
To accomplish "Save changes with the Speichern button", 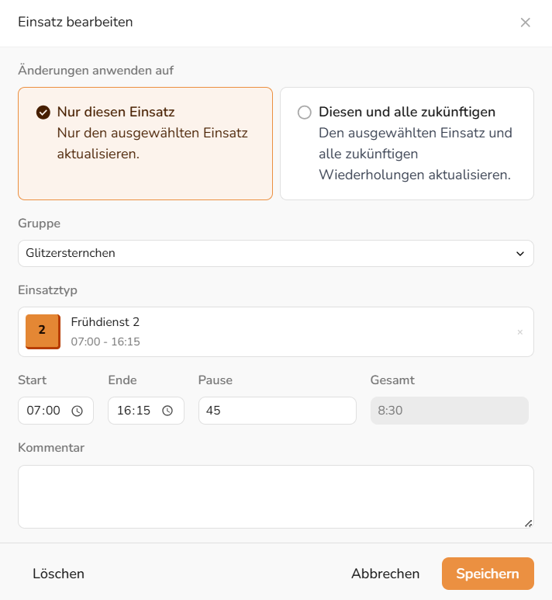I will (488, 574).
